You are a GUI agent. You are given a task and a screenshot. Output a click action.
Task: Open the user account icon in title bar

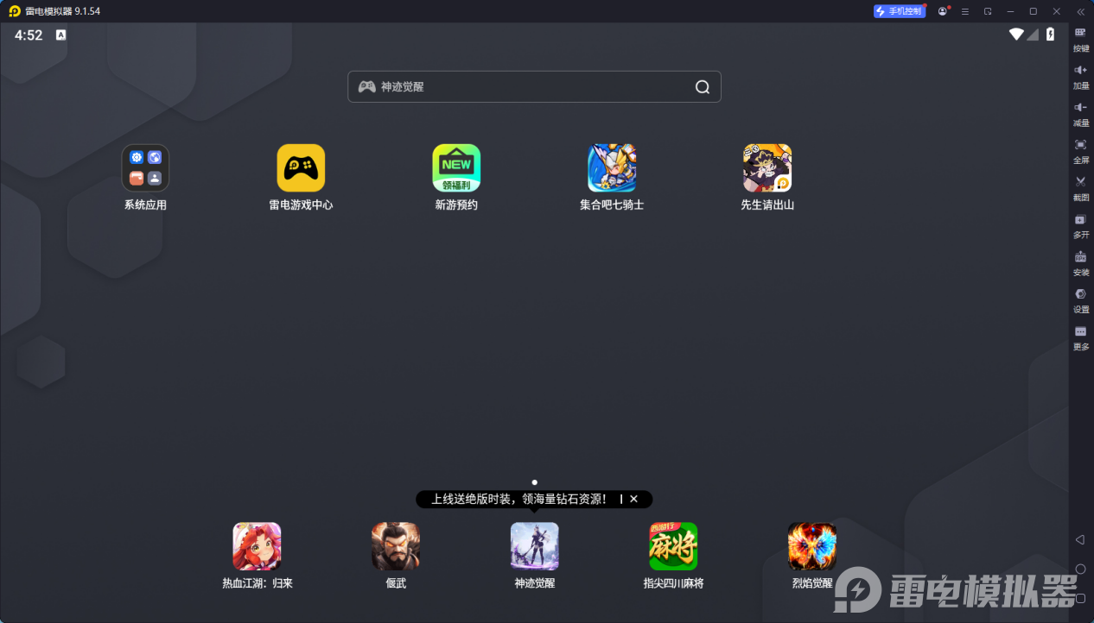tap(943, 11)
